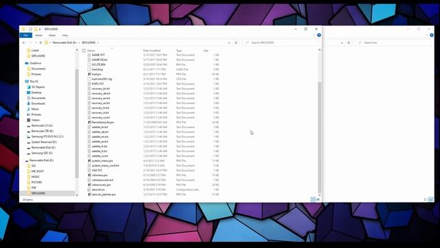
Task: Click the folder icon in title bar
Action: (x=23, y=29)
